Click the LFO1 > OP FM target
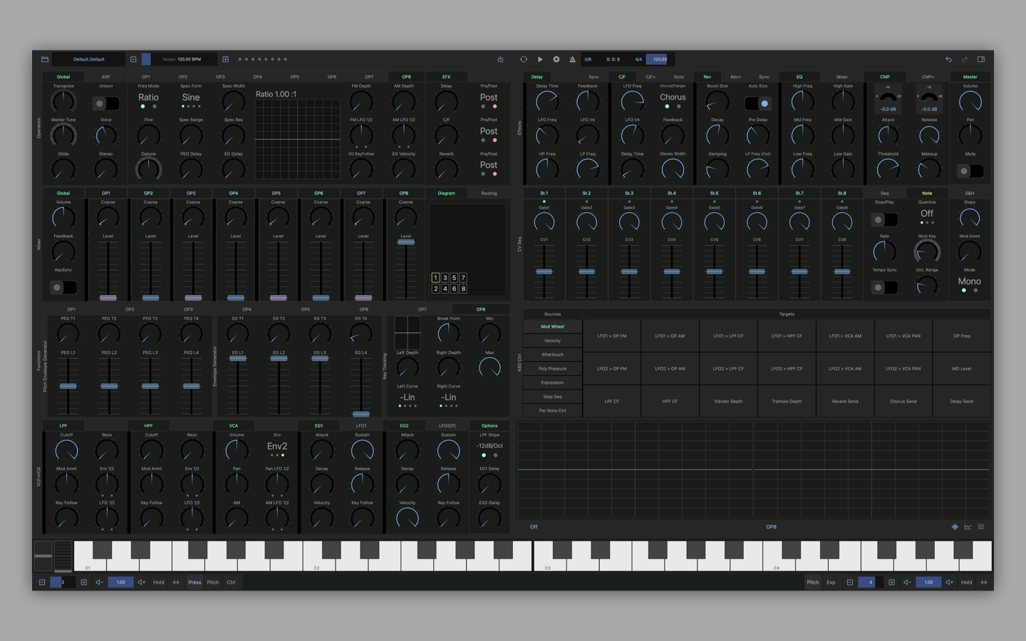Viewport: 1026px width, 641px height. [611, 336]
